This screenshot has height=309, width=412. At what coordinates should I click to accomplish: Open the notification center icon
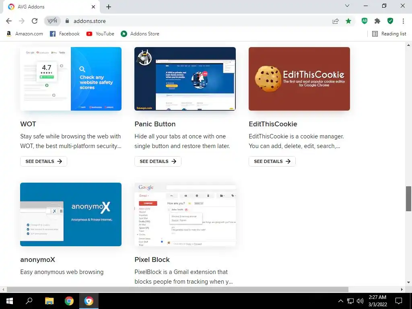(399, 301)
